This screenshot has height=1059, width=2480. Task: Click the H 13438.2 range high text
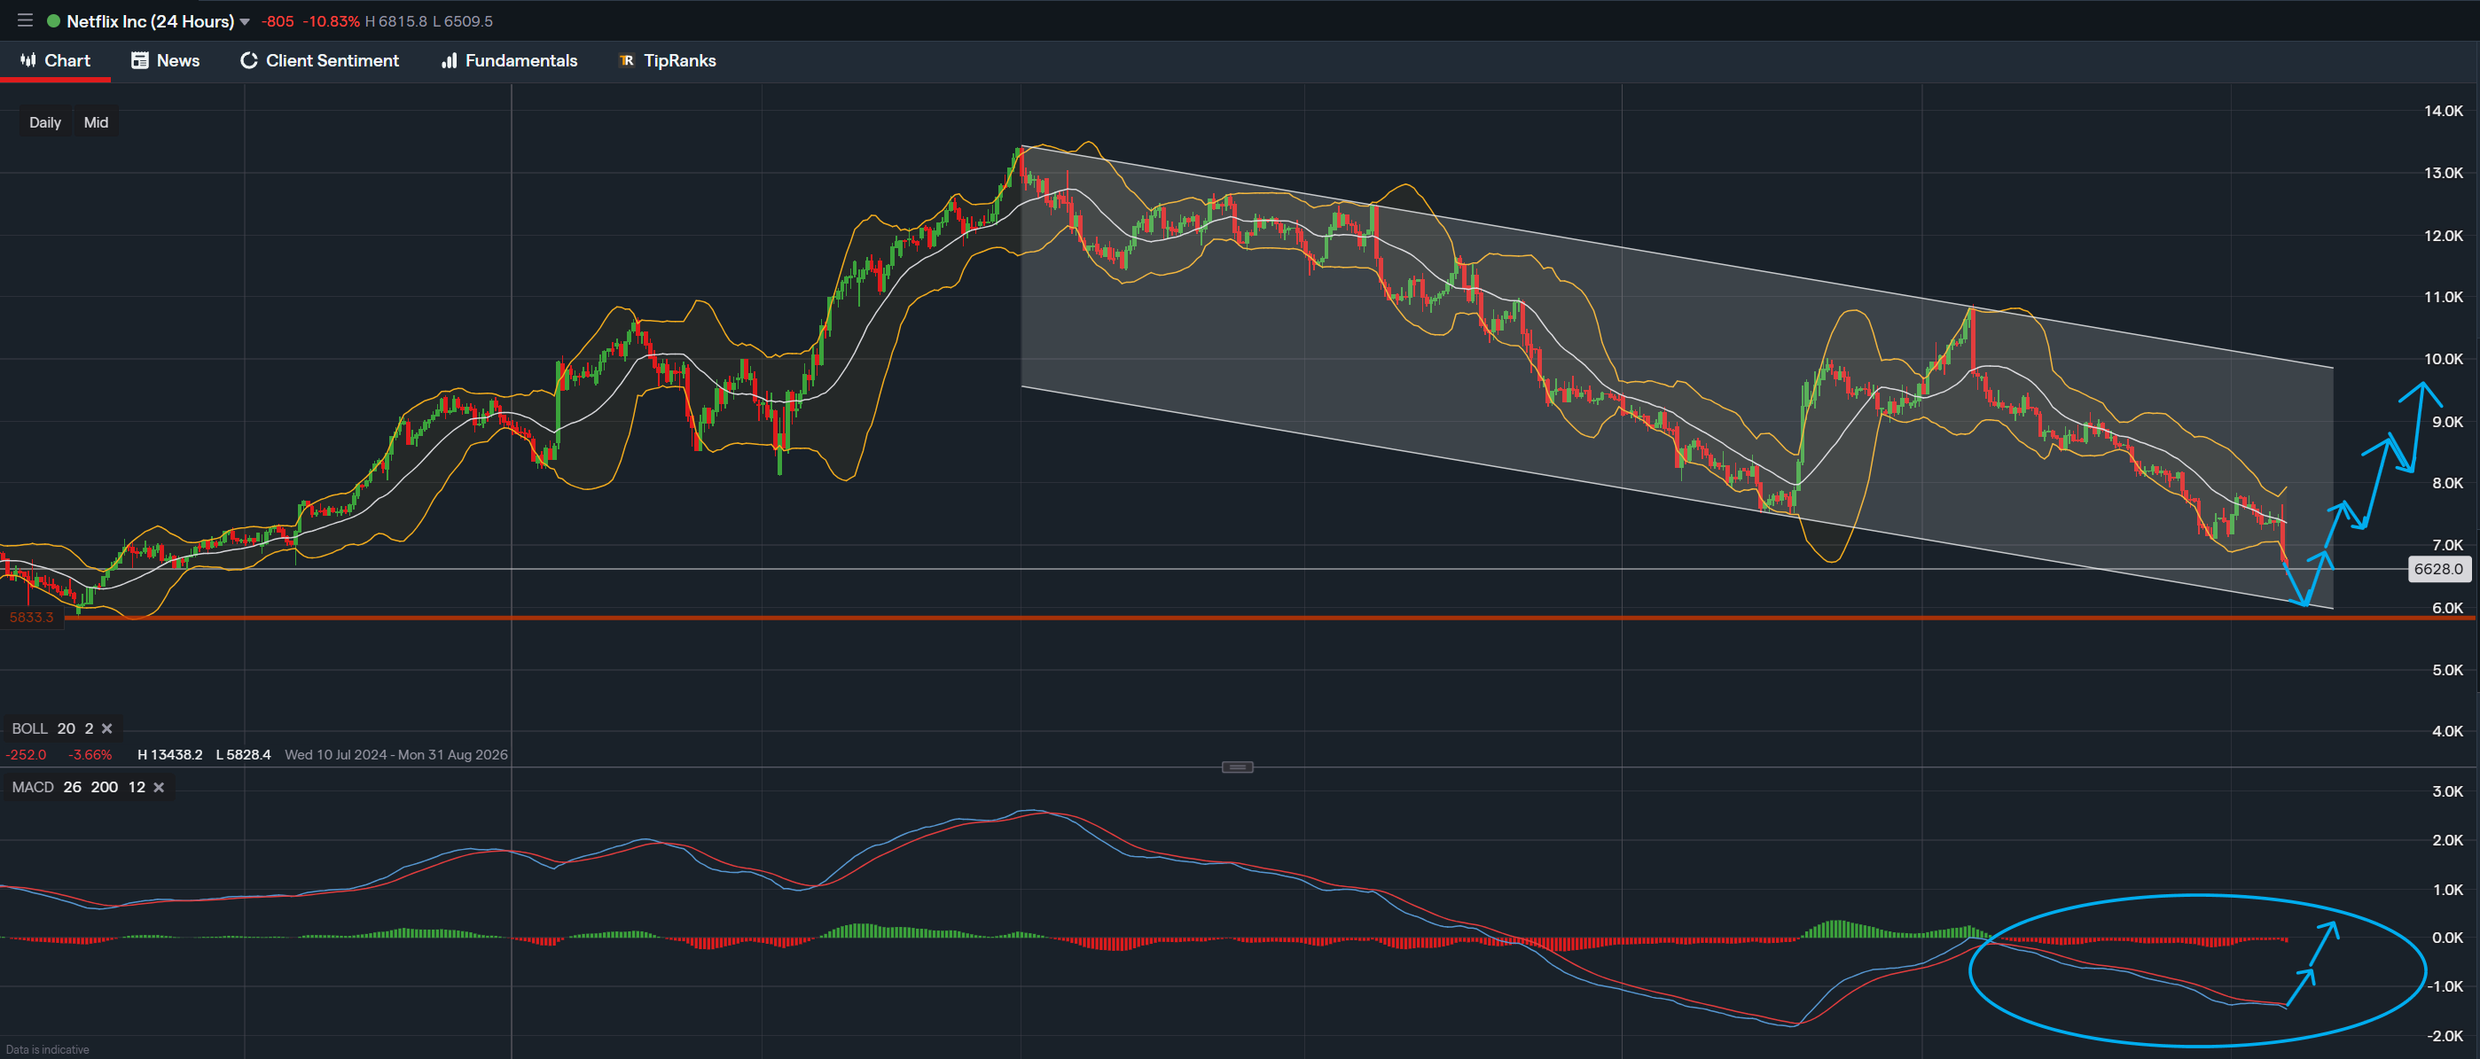pyautogui.click(x=170, y=755)
